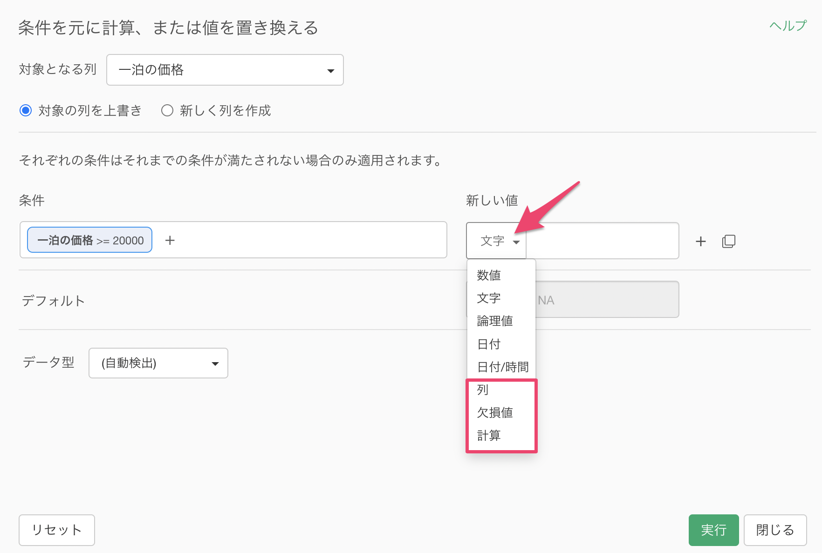
Task: Click the new value text input field
Action: point(602,241)
